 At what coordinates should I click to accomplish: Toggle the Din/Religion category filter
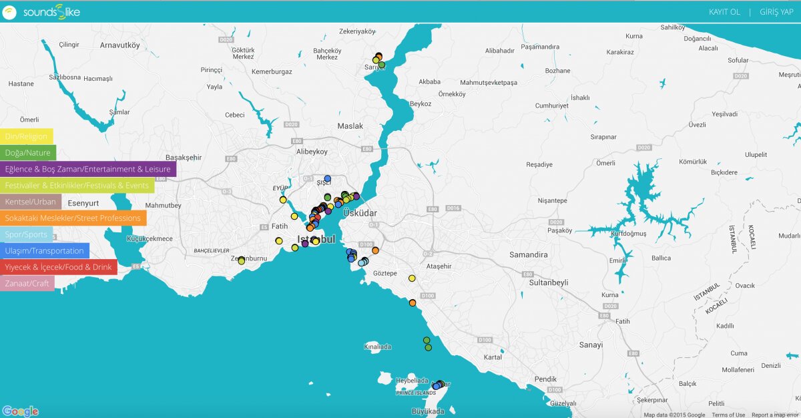(x=26, y=136)
